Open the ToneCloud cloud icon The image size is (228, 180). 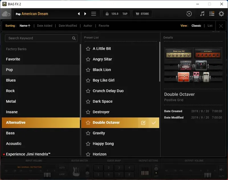tap(6, 14)
